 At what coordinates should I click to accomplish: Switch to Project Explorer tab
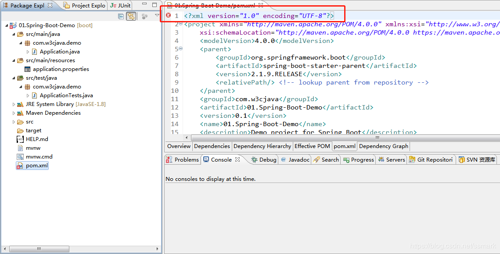(x=84, y=5)
